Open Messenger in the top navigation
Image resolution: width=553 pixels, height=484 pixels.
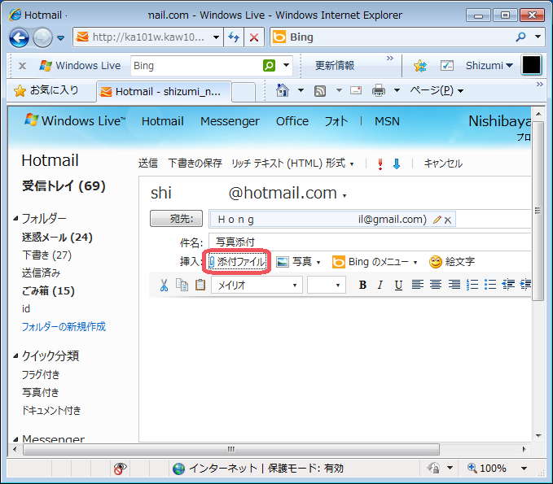click(230, 121)
